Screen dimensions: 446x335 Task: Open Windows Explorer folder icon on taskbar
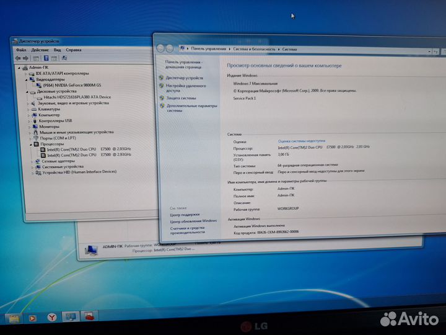point(14,318)
